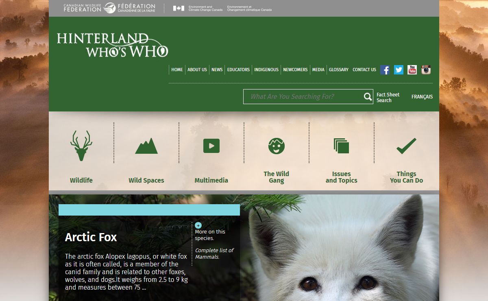Expand the plus icon for more on species

click(198, 225)
